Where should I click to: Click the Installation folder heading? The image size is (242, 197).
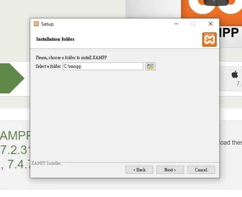pos(55,39)
